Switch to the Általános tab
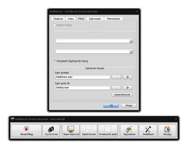Viewport: 186px width, 144px height. point(58,19)
